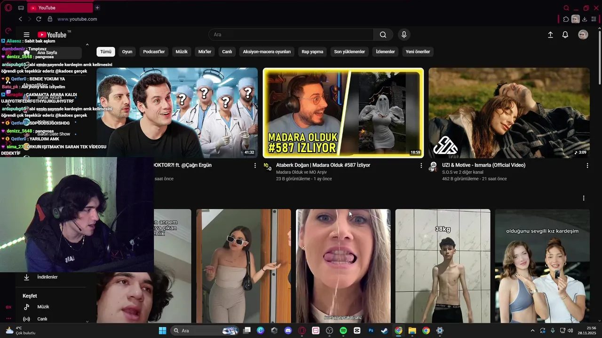Select the Mix'ler filter chip
Screen dimensions: 602x338
point(205,52)
